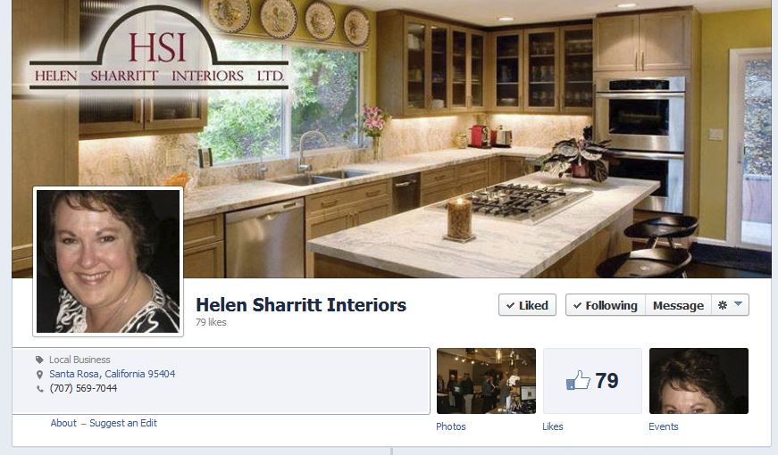Open the About link
The width and height of the screenshot is (778, 455).
(x=63, y=423)
